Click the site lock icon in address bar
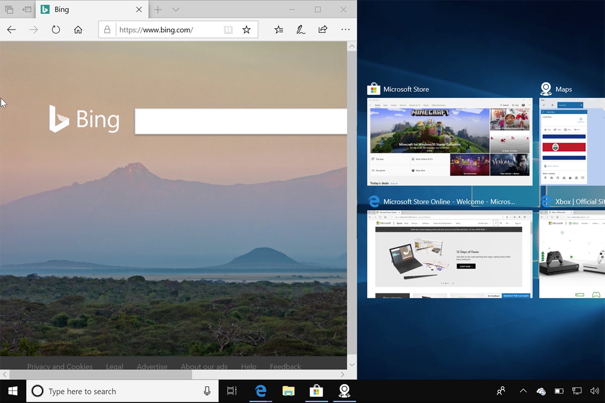 (107, 30)
